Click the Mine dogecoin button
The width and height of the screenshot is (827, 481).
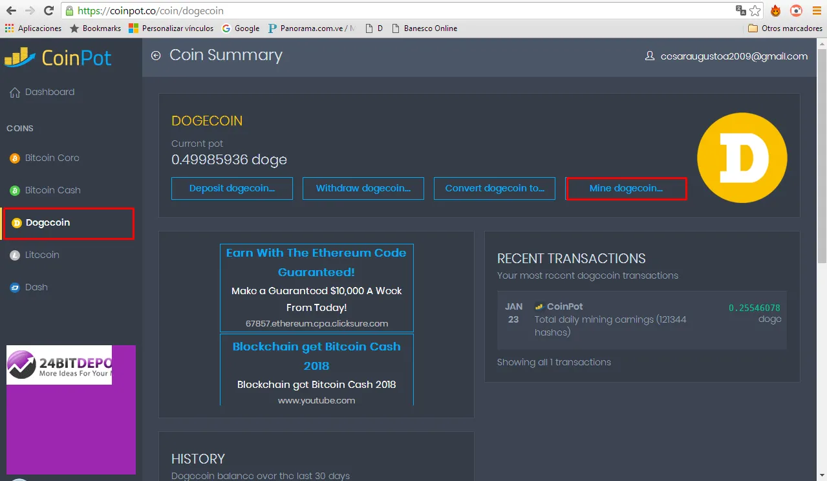(x=626, y=188)
